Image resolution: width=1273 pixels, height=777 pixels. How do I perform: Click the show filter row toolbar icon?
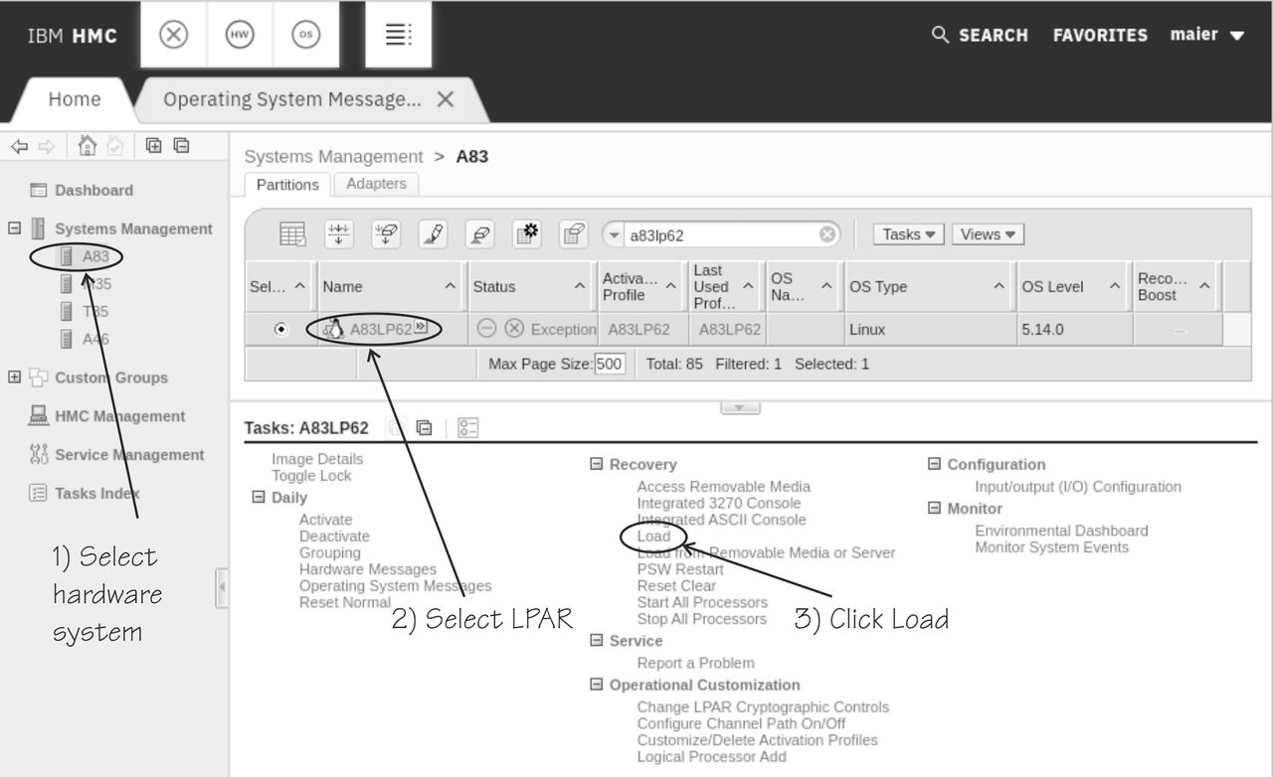pos(386,234)
